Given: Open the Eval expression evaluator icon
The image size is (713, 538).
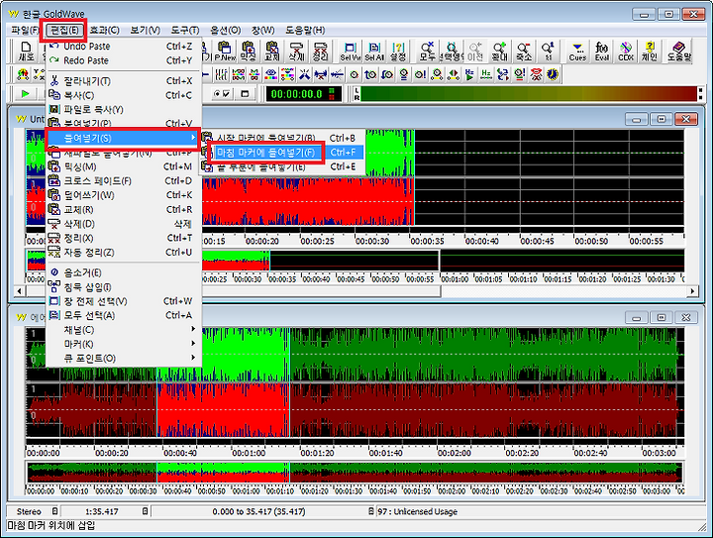Looking at the screenshot, I should (x=602, y=51).
